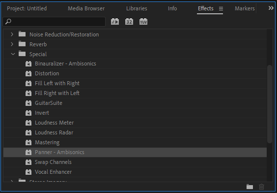Select the Noise Reduction/Restoration folder label
Viewport: 277px width, 193px height.
[x=64, y=34]
